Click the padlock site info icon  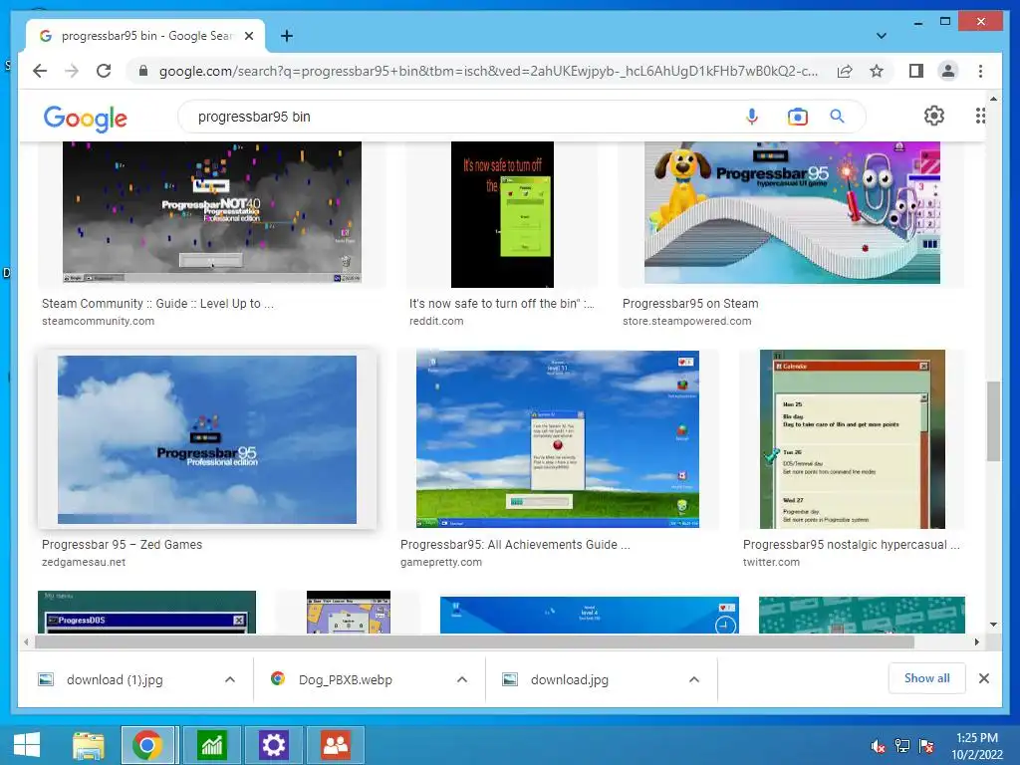click(x=143, y=71)
